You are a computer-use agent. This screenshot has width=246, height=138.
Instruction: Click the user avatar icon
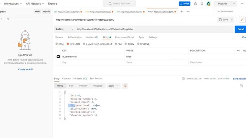(208, 3)
